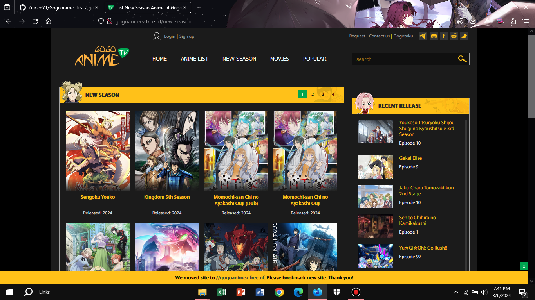Open PowerPoint from the taskbar

(241, 292)
